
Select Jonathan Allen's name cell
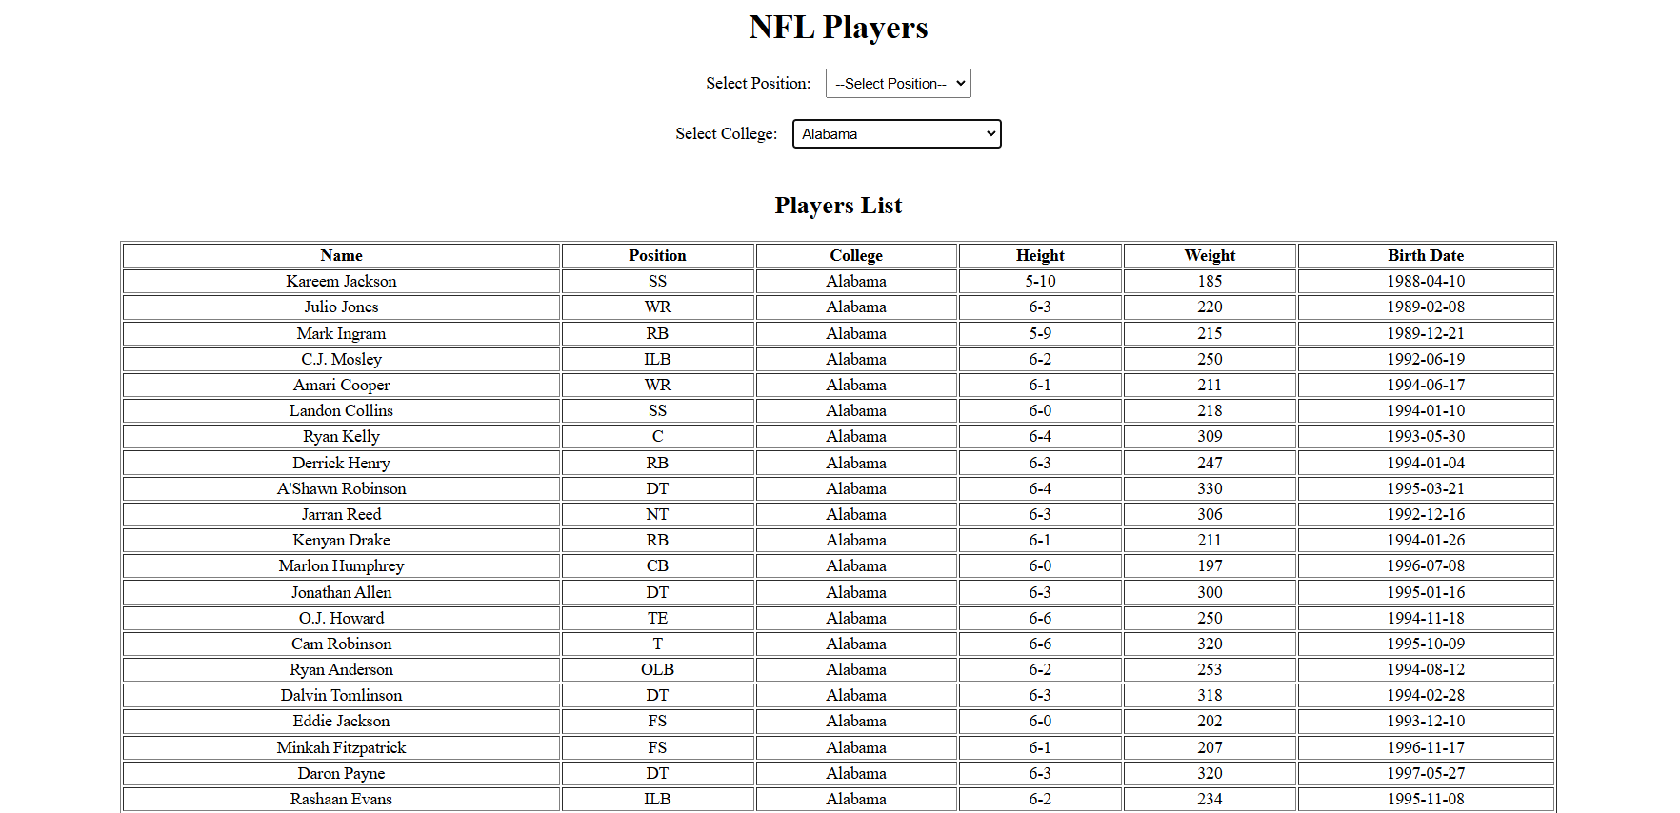[341, 592]
